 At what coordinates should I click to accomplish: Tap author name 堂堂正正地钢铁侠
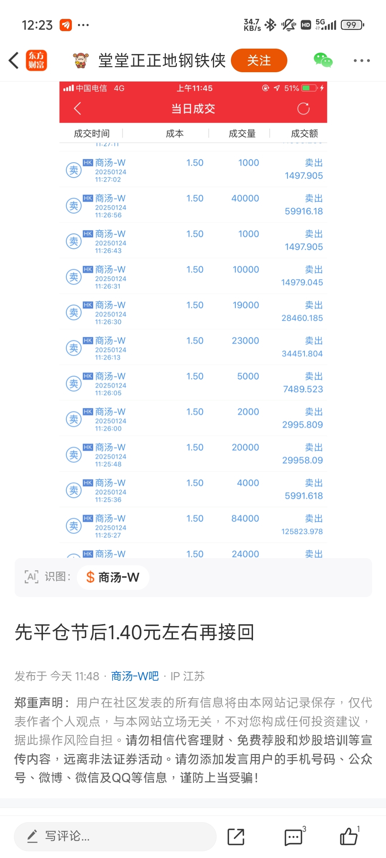pos(162,60)
